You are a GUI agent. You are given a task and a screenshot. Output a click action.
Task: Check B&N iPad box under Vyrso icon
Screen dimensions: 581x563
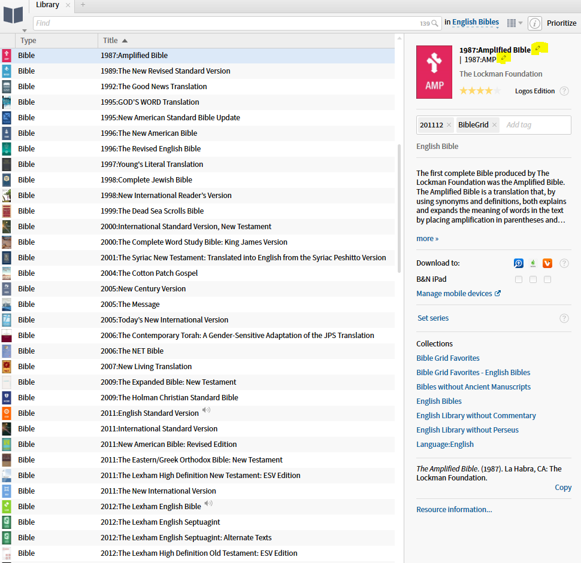(547, 279)
